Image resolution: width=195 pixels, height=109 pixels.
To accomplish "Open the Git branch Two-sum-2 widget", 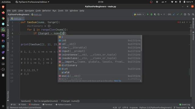I will pos(180,108).
